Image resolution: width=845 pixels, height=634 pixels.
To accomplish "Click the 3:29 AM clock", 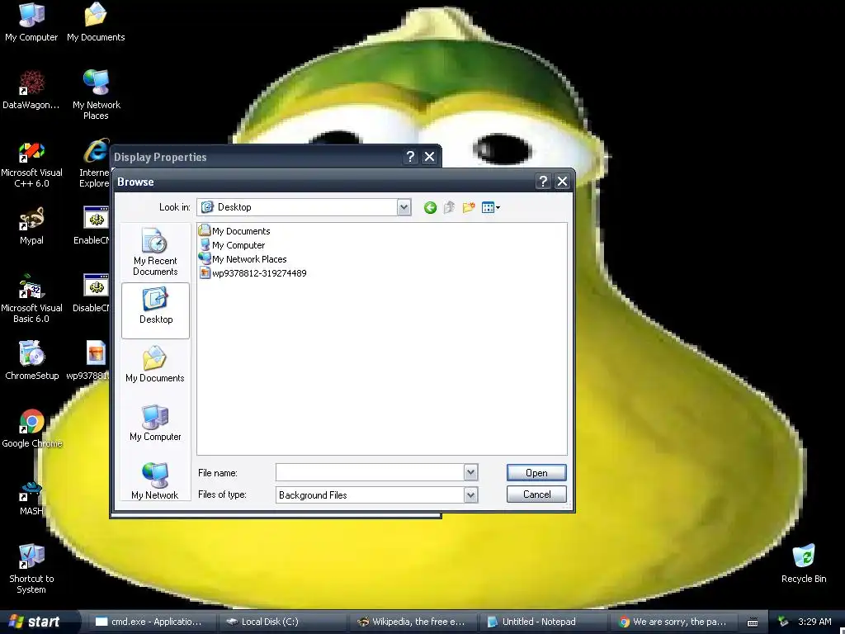I will point(814,622).
